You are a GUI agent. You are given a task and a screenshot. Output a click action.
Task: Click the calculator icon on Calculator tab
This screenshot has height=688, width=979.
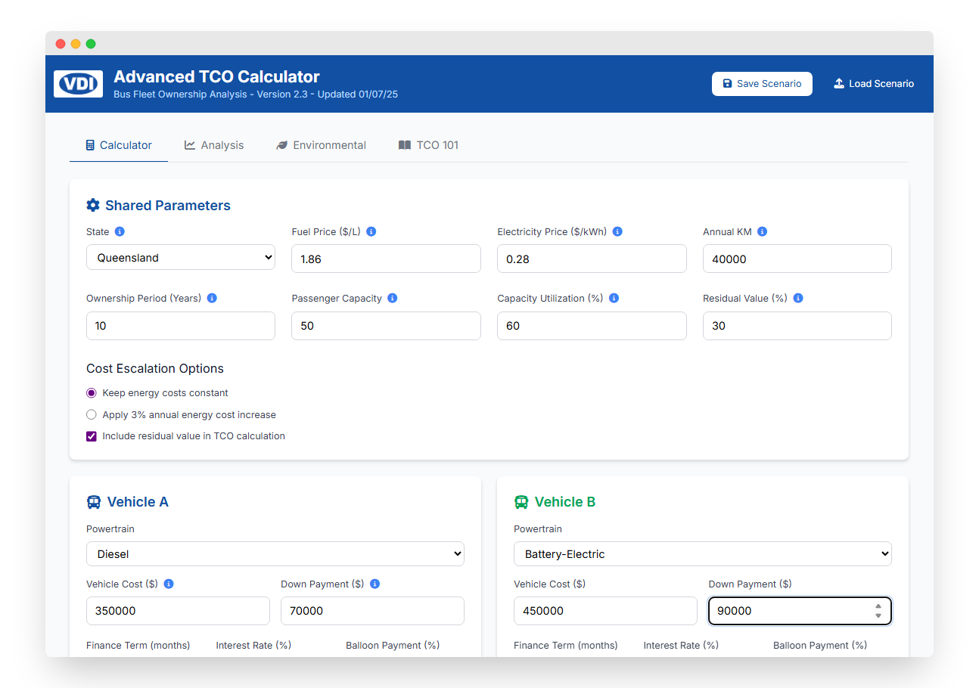[90, 145]
